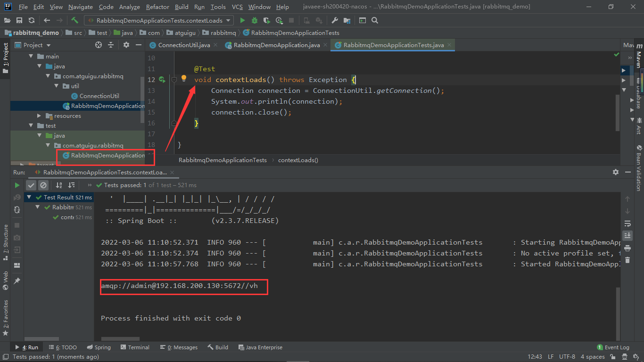Open the VCS menu
This screenshot has height=362, width=644.
coord(237,7)
